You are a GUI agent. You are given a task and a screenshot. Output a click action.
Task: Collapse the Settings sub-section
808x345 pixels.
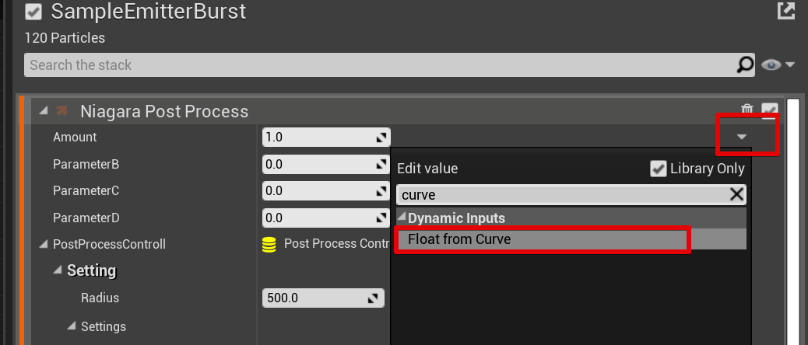[x=72, y=326]
